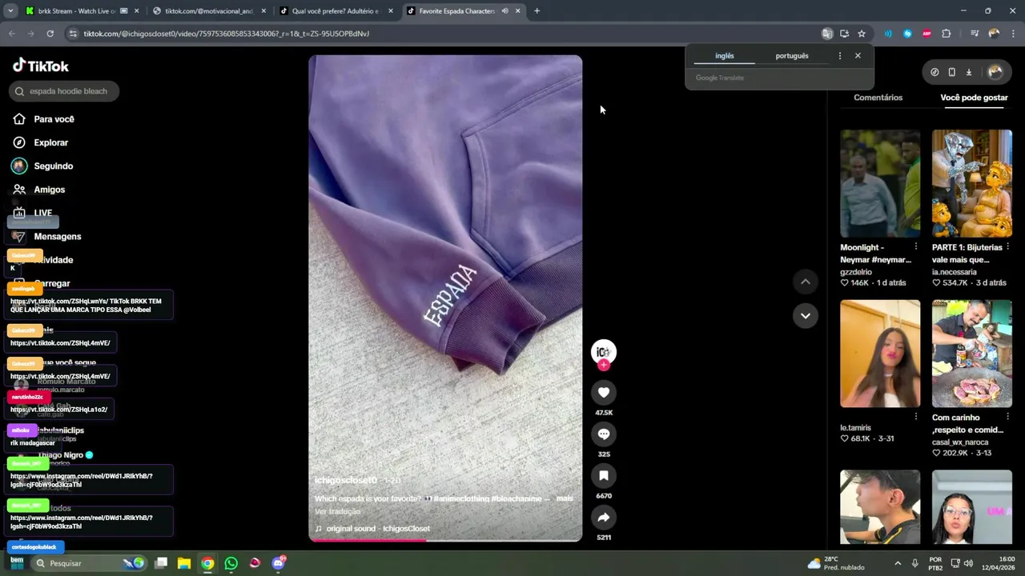This screenshot has width=1025, height=576.
Task: Open the Chrome three-dot menu
Action: click(1013, 34)
